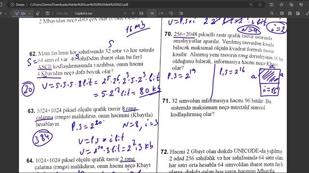Select the Eraser tool

click(x=38, y=13)
